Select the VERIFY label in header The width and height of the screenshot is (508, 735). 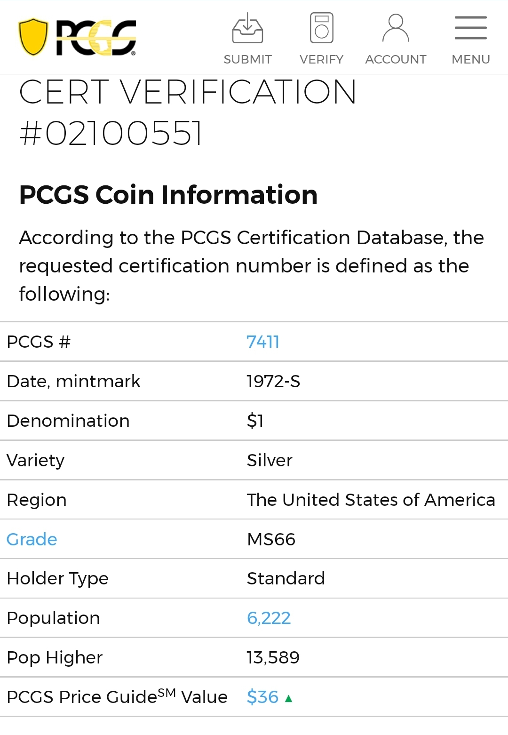click(322, 59)
